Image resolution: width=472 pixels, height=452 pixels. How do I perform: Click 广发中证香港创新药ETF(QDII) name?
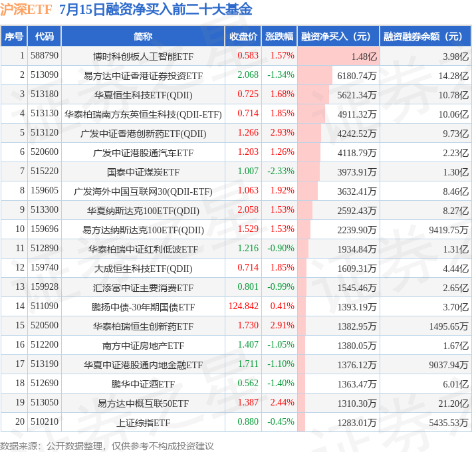click(x=143, y=134)
